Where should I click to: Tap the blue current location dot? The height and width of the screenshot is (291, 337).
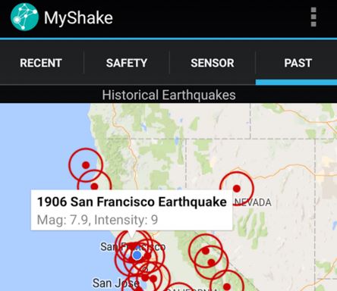[137, 255]
